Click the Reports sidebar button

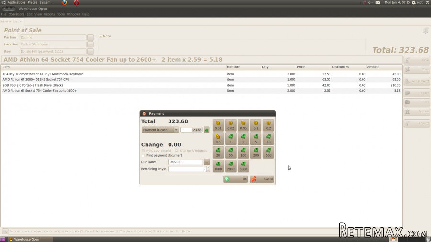[417, 123]
